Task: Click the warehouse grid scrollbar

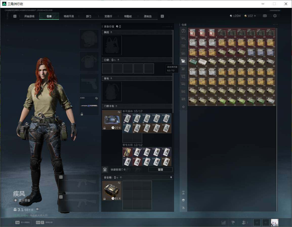Action: point(277,119)
